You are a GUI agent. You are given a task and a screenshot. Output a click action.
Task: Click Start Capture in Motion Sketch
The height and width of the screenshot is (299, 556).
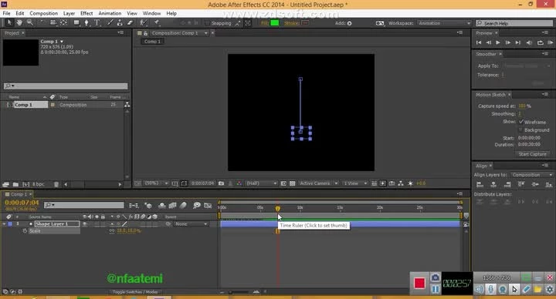tap(532, 154)
